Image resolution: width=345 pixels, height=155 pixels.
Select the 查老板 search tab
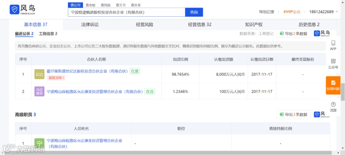(90, 5)
